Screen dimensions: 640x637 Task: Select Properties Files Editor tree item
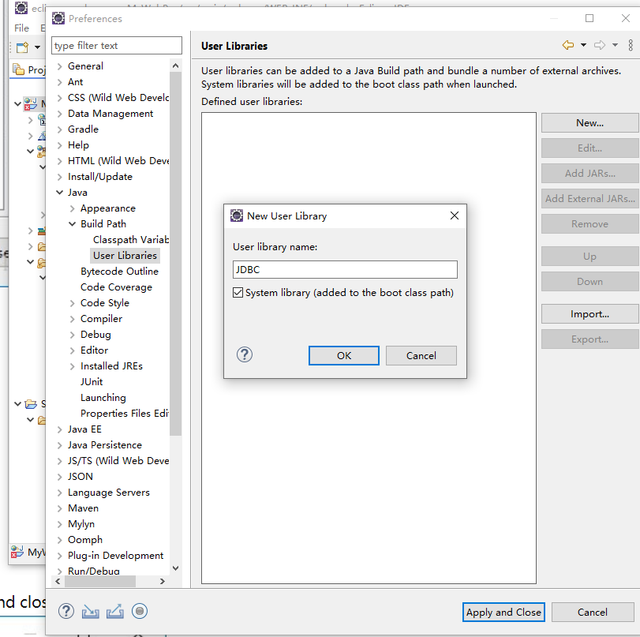(x=125, y=414)
